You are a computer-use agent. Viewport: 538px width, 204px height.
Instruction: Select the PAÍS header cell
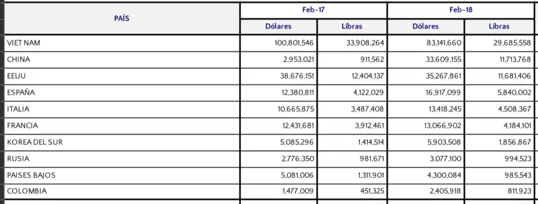pyautogui.click(x=122, y=18)
